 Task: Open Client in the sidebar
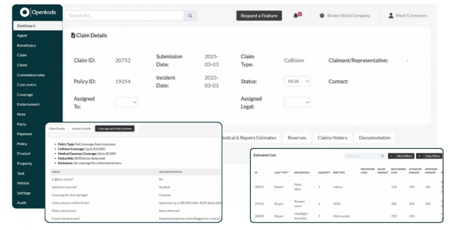[x=22, y=65]
